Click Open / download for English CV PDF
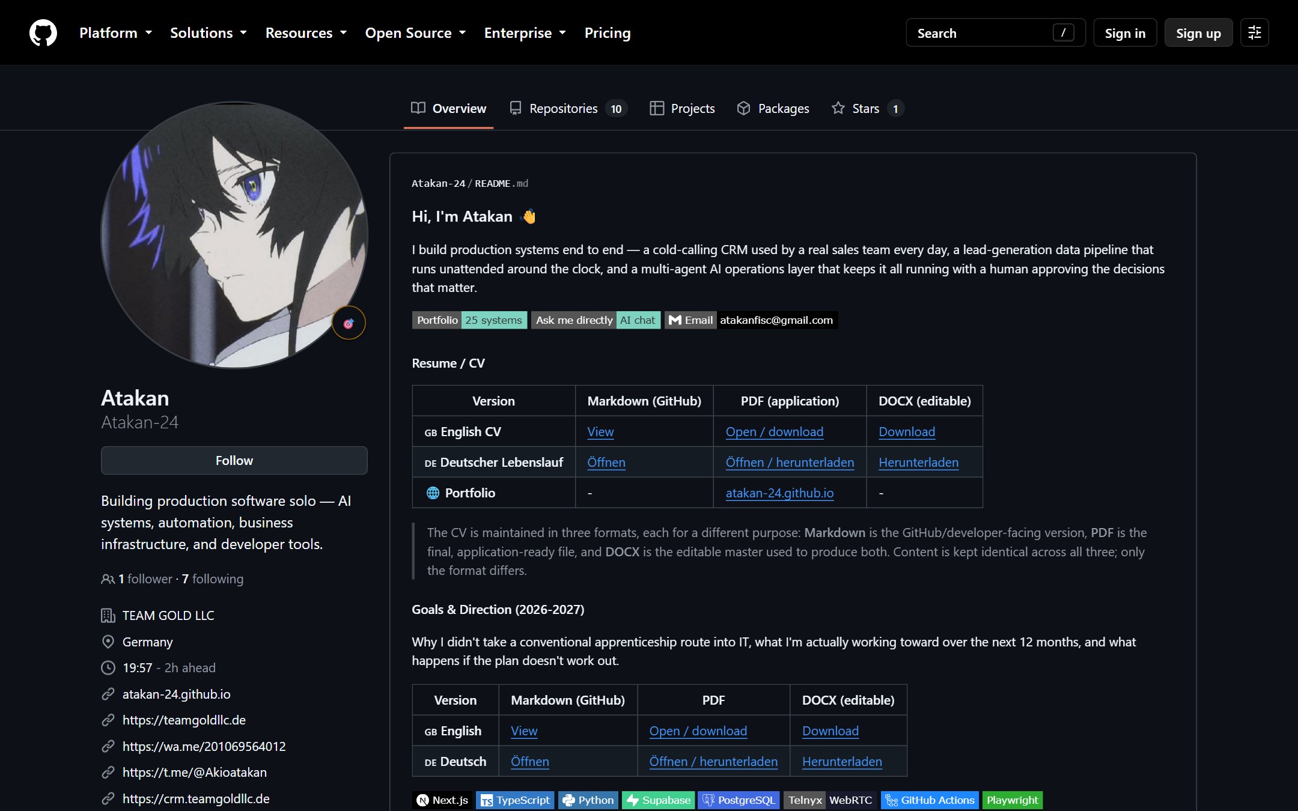This screenshot has height=811, width=1298. coord(775,432)
